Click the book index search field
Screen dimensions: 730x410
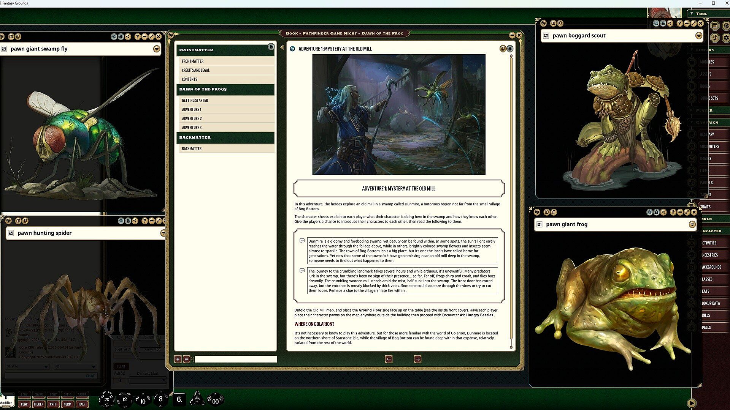(236, 359)
